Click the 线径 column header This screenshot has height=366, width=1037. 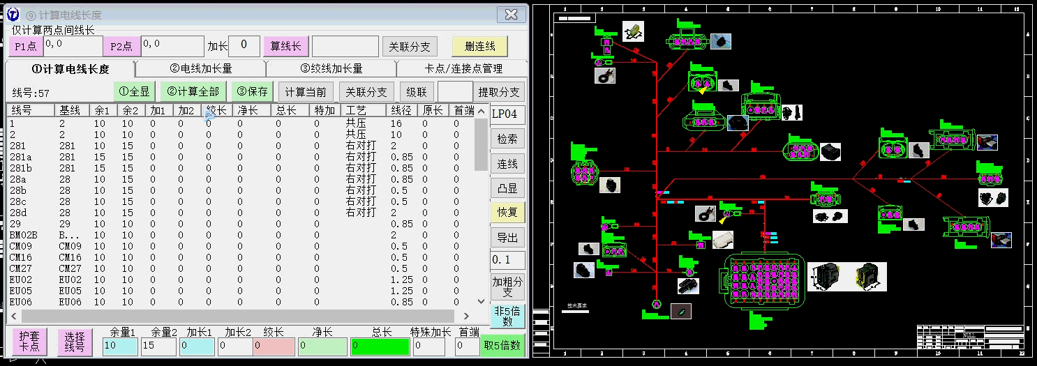[401, 110]
